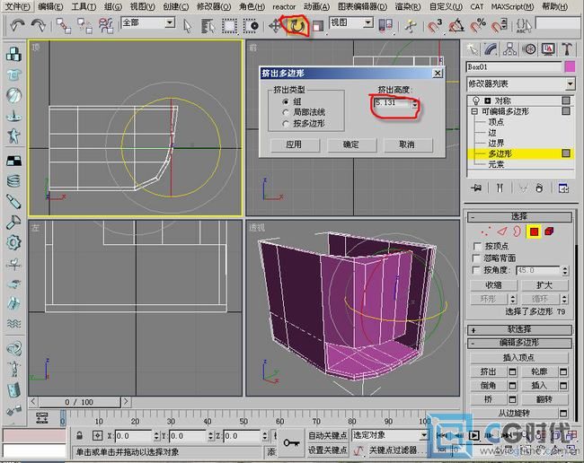The image size is (584, 463).
Task: Select the 组 extrusion type radio
Action: click(x=286, y=101)
